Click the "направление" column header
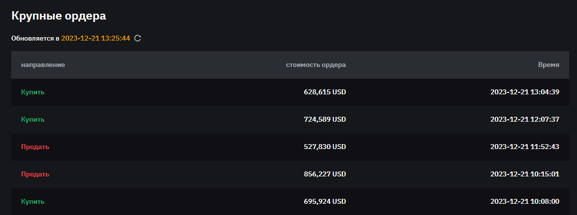Image resolution: width=577 pixels, height=215 pixels. pos(43,64)
